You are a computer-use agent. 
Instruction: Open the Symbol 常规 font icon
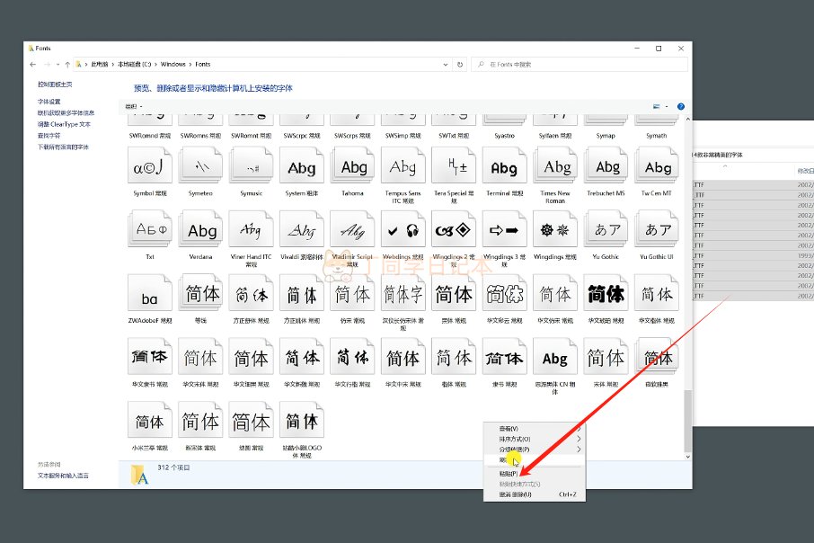point(149,168)
